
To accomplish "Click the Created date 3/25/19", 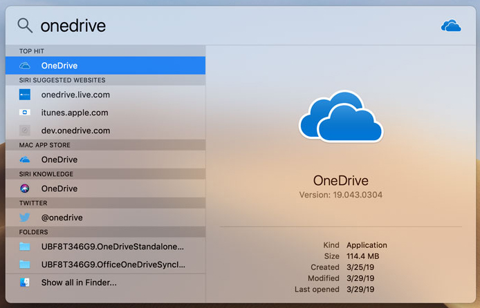I will click(360, 267).
